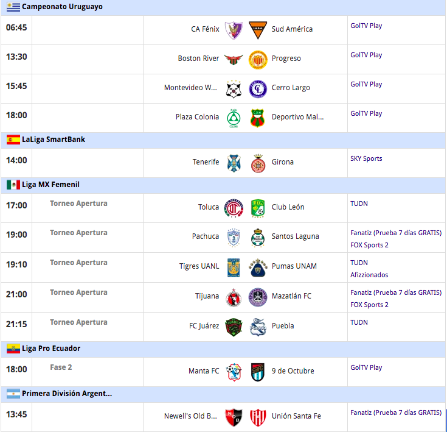Open the GolTV Play link for Manta FC
Screen dimensions: 447x432
[366, 367]
